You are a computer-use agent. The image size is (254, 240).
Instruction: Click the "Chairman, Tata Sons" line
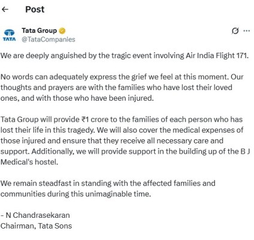[36, 226]
